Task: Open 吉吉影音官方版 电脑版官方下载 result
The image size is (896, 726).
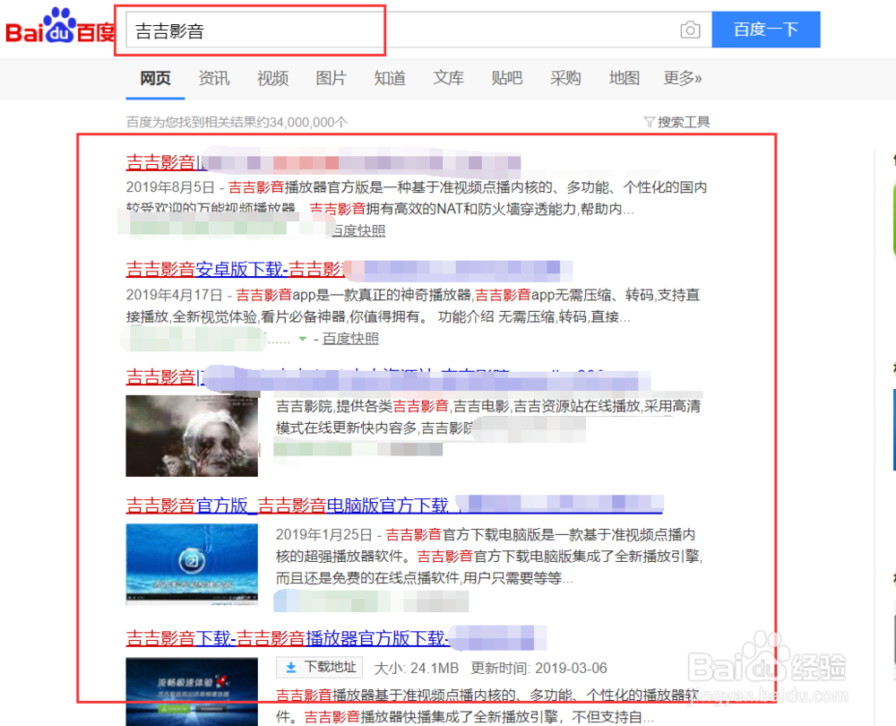Action: [394, 506]
